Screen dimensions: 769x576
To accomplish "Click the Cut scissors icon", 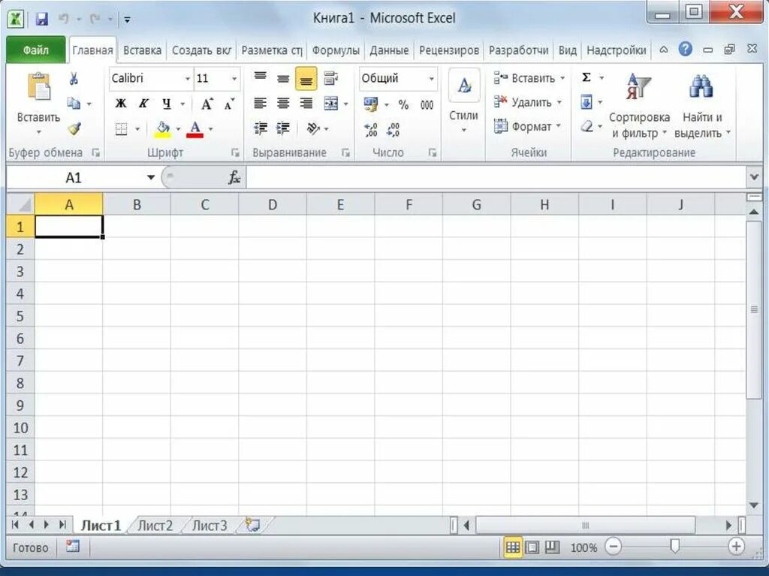I will [74, 79].
